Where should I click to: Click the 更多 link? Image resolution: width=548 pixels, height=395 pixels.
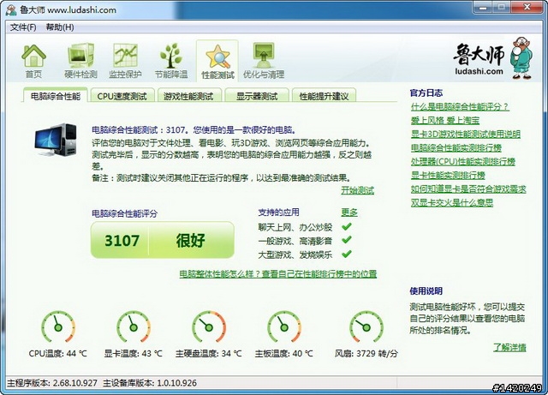click(x=349, y=212)
